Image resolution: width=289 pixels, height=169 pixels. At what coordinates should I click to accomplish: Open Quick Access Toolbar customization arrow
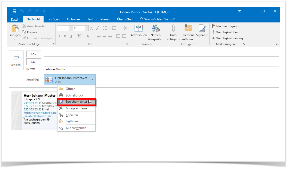point(52,11)
